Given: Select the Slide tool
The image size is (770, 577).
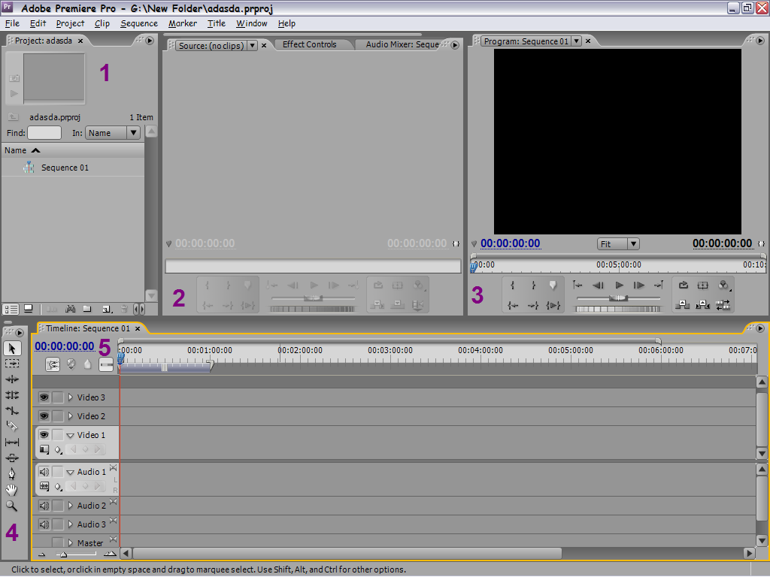Looking at the screenshot, I should point(12,458).
